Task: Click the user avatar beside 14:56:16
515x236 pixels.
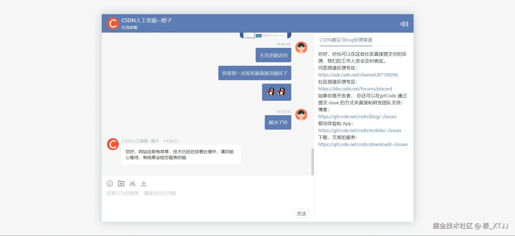Action: [x=301, y=115]
